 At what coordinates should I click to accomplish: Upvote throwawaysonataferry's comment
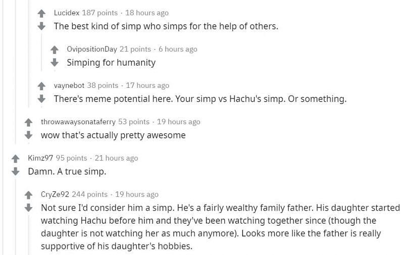(29, 122)
